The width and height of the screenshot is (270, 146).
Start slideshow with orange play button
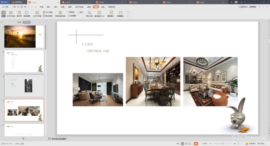click(x=196, y=144)
